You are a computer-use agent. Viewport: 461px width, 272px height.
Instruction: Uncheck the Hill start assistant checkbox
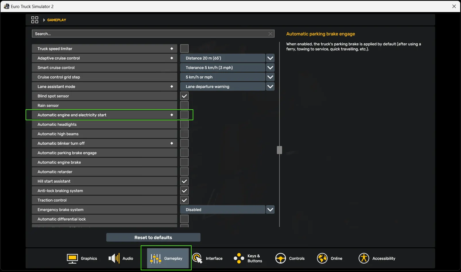(x=184, y=181)
